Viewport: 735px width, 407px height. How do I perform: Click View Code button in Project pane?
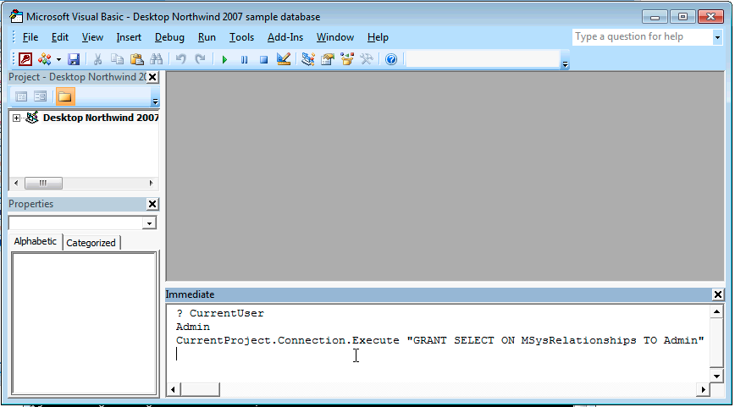pos(22,96)
